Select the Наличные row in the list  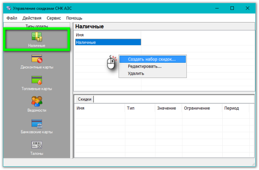point(107,42)
